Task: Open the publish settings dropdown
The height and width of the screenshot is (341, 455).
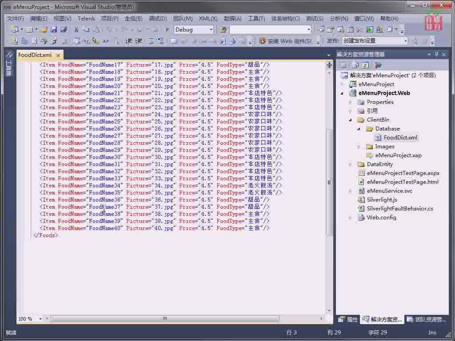Action: (x=406, y=41)
